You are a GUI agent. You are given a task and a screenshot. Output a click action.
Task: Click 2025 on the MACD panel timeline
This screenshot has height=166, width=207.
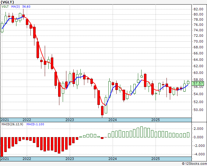156,159
